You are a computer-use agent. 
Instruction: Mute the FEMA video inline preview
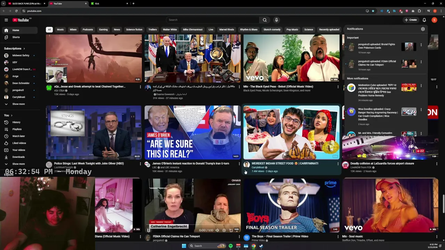(217, 230)
